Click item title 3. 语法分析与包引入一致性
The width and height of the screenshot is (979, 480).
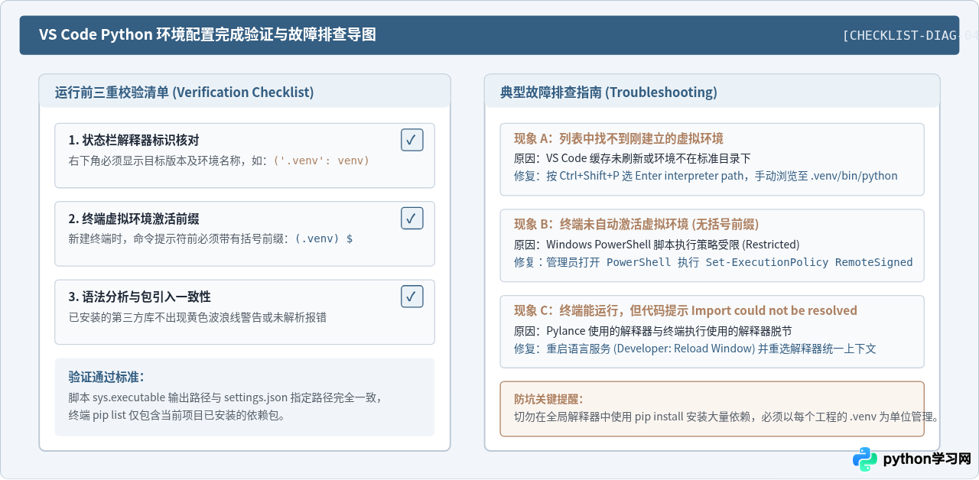[140, 297]
